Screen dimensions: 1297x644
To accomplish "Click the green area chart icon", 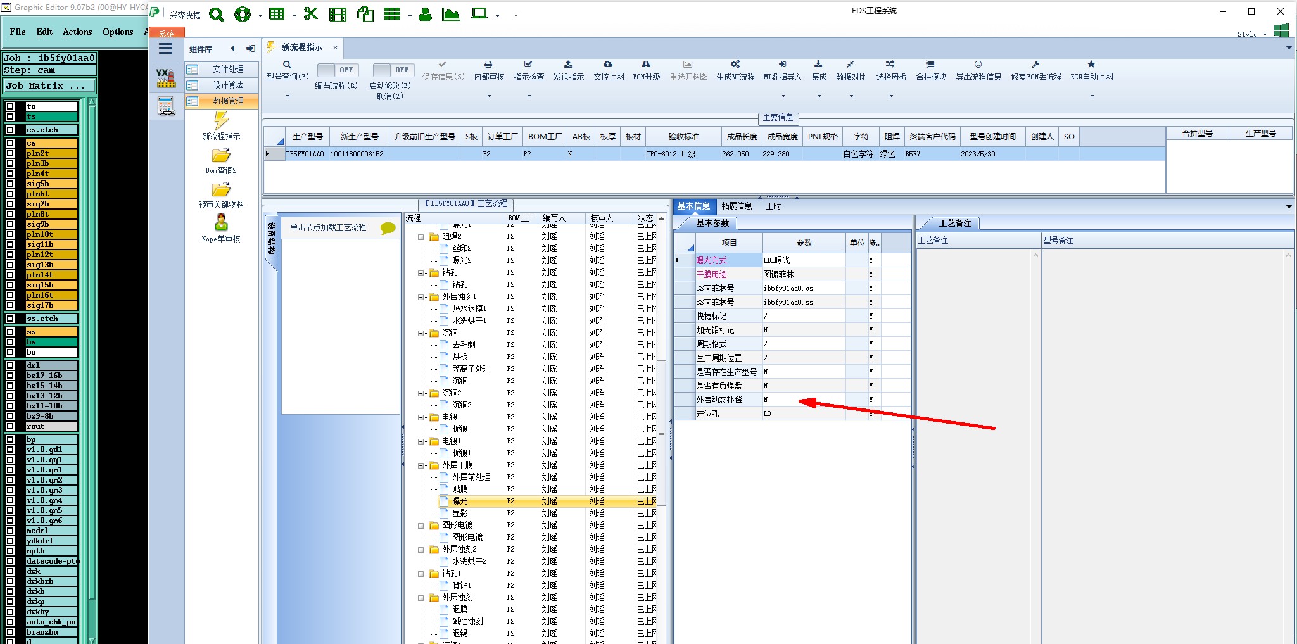I will point(451,14).
